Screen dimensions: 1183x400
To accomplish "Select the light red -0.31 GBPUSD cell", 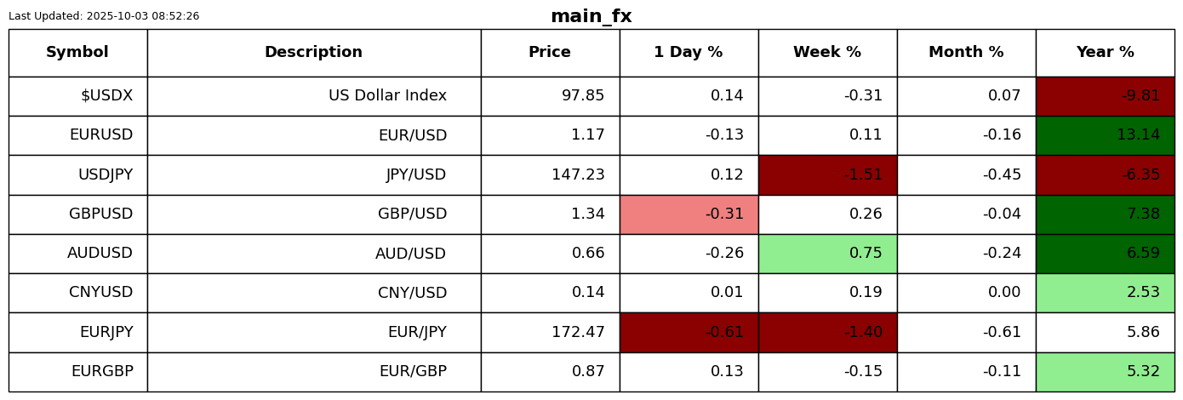I will click(689, 214).
